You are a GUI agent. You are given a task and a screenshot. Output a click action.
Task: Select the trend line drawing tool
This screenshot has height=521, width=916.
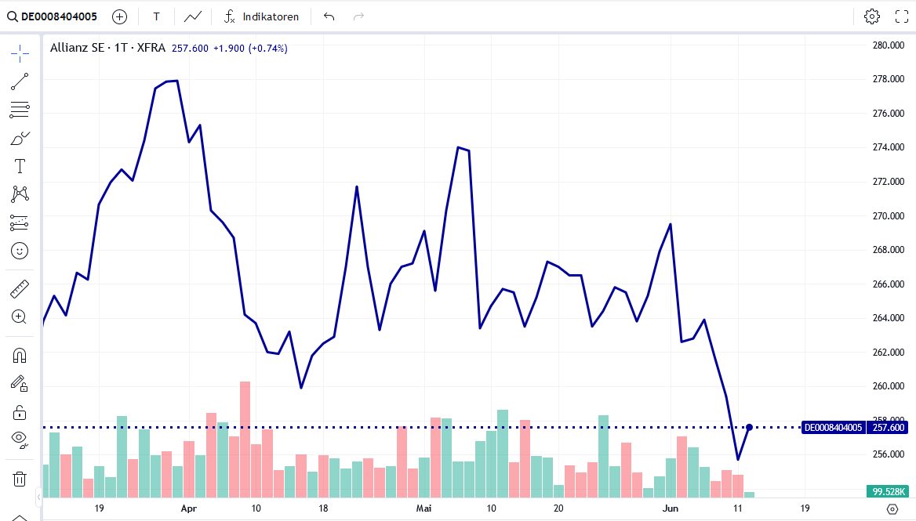click(x=20, y=81)
